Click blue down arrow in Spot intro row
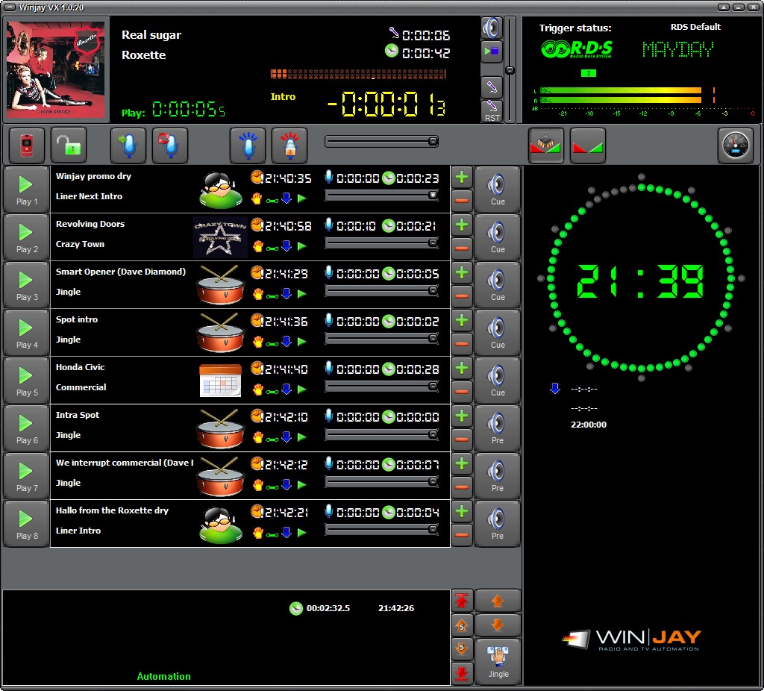 point(286,342)
